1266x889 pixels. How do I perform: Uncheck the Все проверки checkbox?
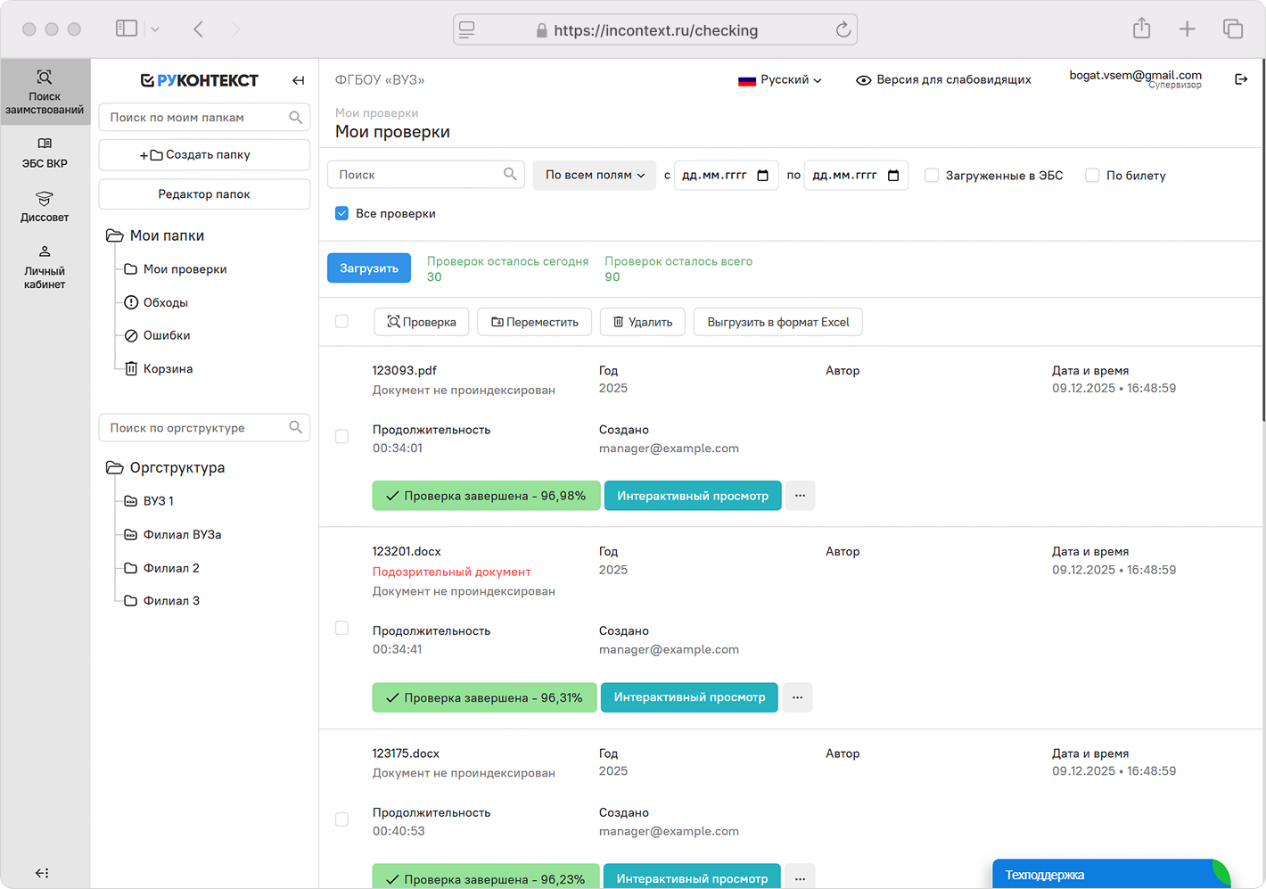tap(342, 214)
